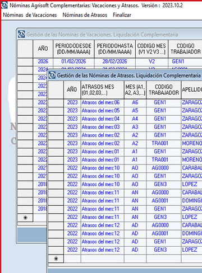Select 2026 year cell in Vacaciones grid
202x273 pixels.
click(x=43, y=62)
